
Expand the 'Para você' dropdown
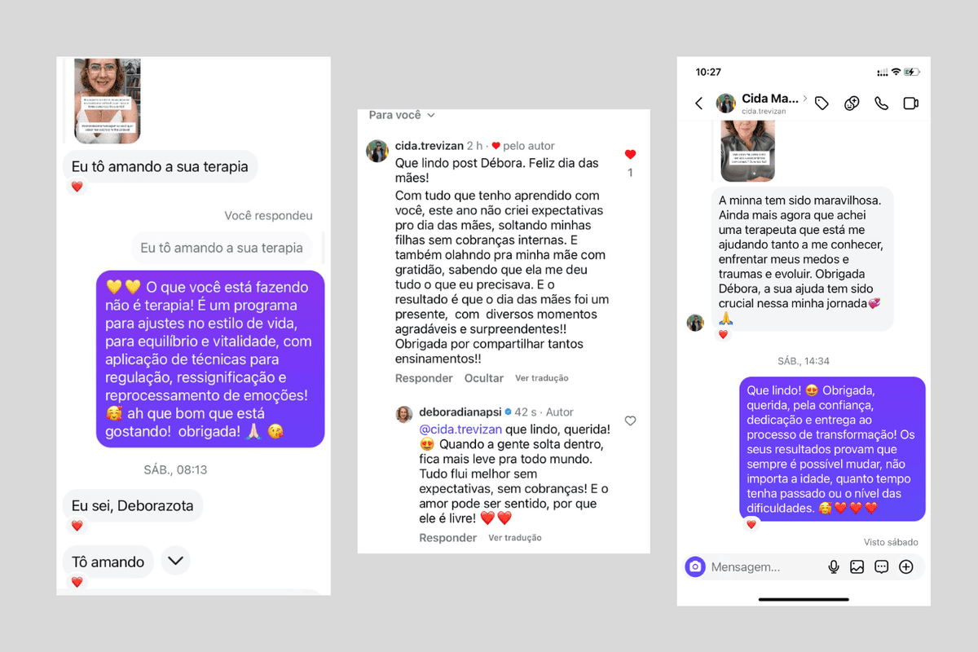(x=402, y=116)
